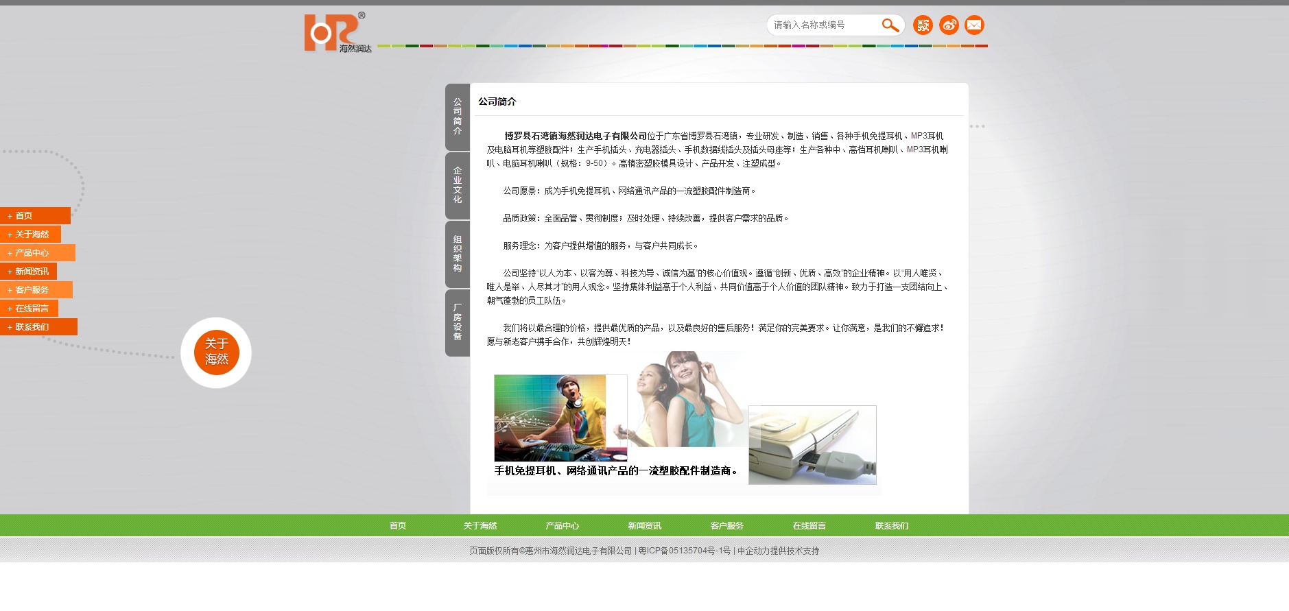The image size is (1289, 611).
Task: Click the 服务理念 paragraph line
Action: coord(601,245)
